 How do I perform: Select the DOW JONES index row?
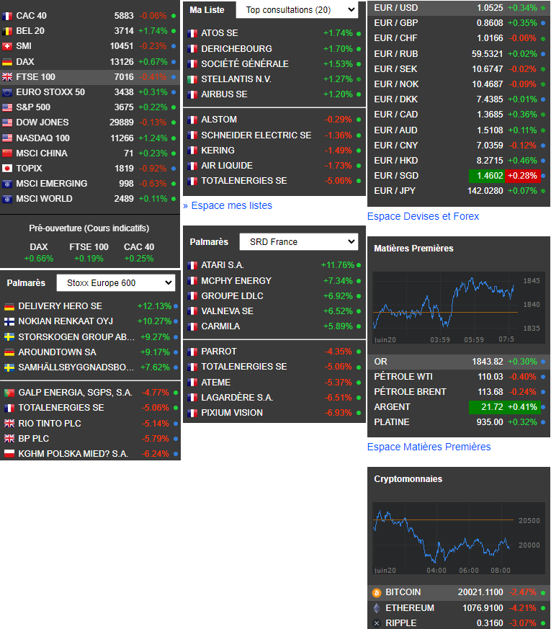(90, 122)
